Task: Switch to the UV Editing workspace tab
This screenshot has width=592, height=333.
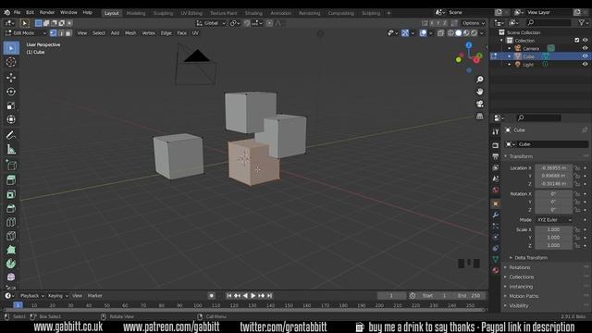Action: (x=191, y=13)
